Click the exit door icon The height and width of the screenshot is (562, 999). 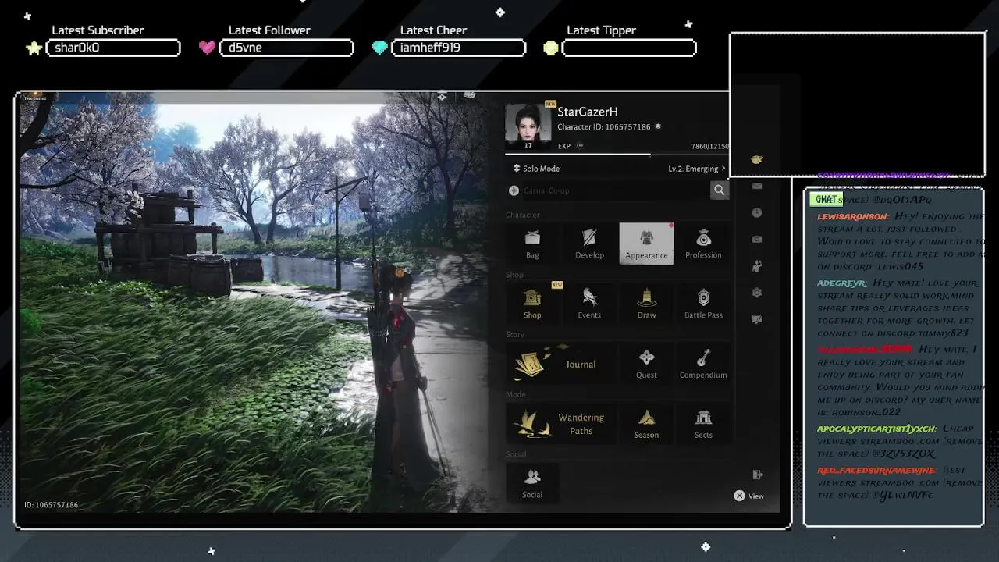click(x=757, y=475)
